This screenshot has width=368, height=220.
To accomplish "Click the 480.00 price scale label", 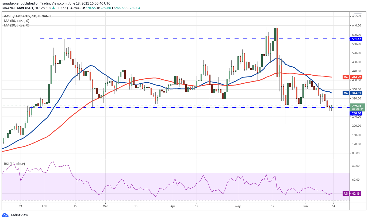I will point(357,62).
